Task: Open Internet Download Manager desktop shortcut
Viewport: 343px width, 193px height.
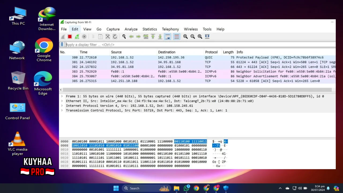Action: (47, 19)
